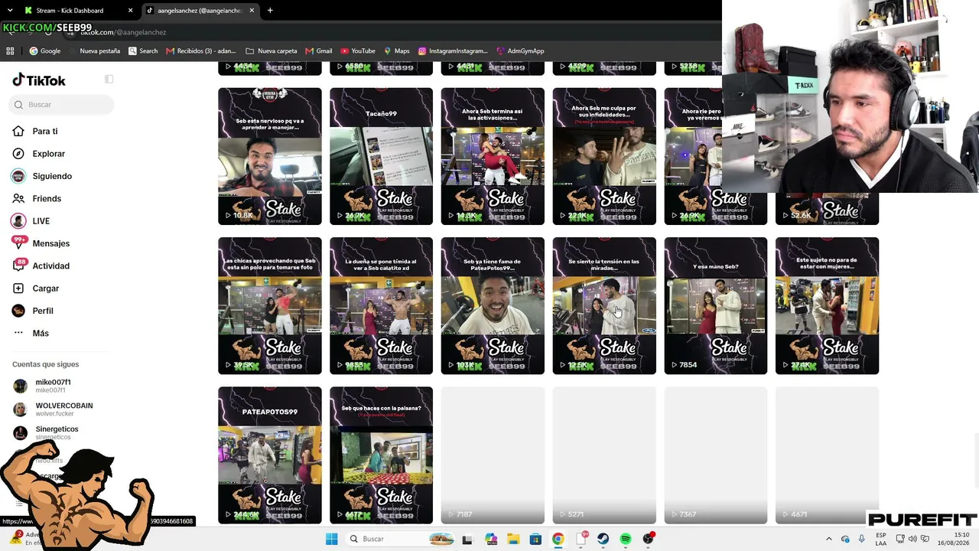Open the Chrome apps grid icon
This screenshot has width=979, height=551.
[x=10, y=51]
